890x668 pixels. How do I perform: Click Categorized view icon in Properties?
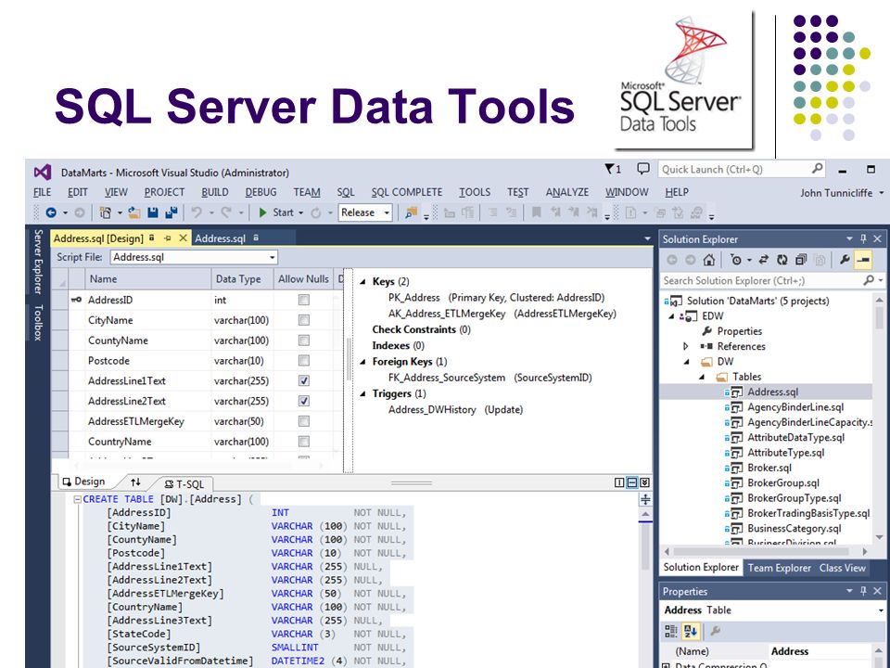point(671,631)
